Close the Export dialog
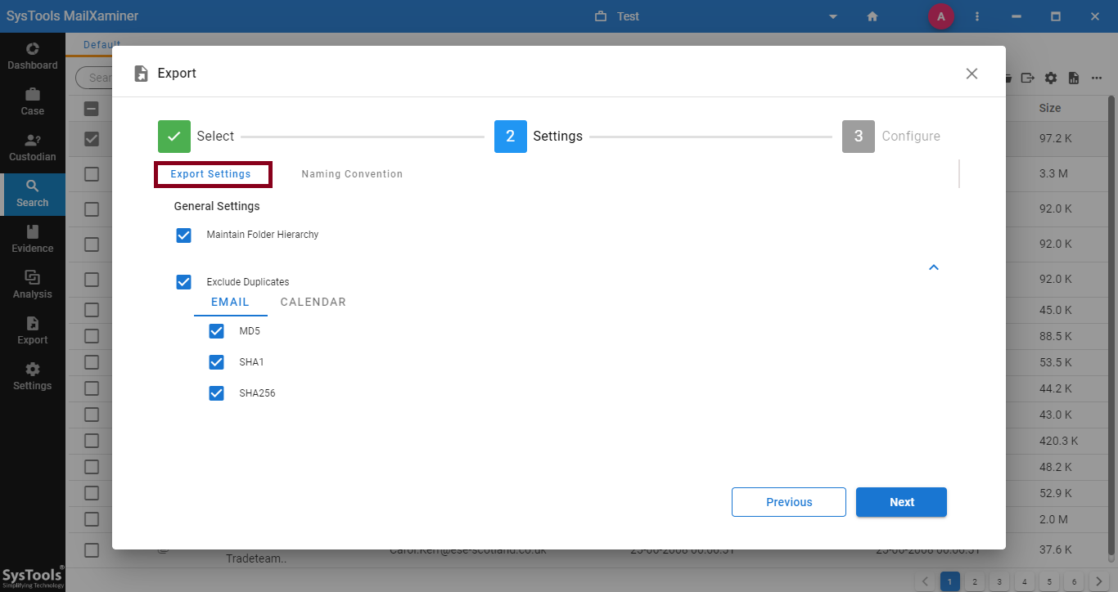The image size is (1118, 592). point(971,74)
